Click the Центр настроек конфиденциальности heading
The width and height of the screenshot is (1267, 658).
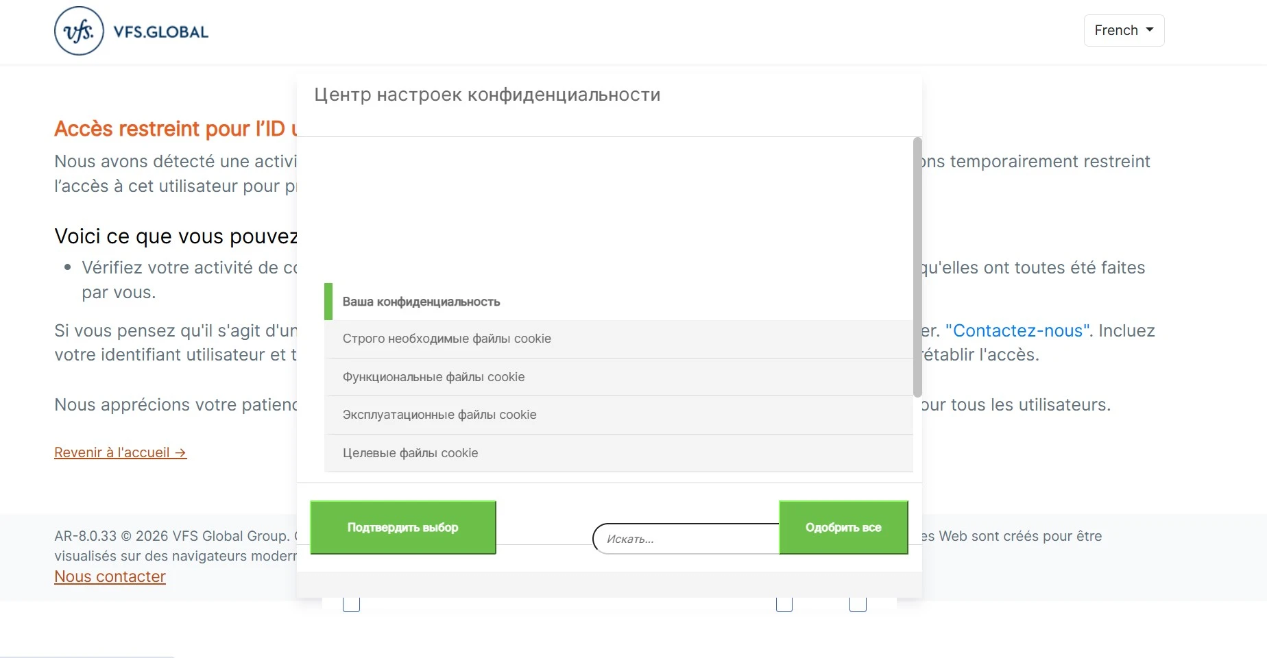[487, 95]
